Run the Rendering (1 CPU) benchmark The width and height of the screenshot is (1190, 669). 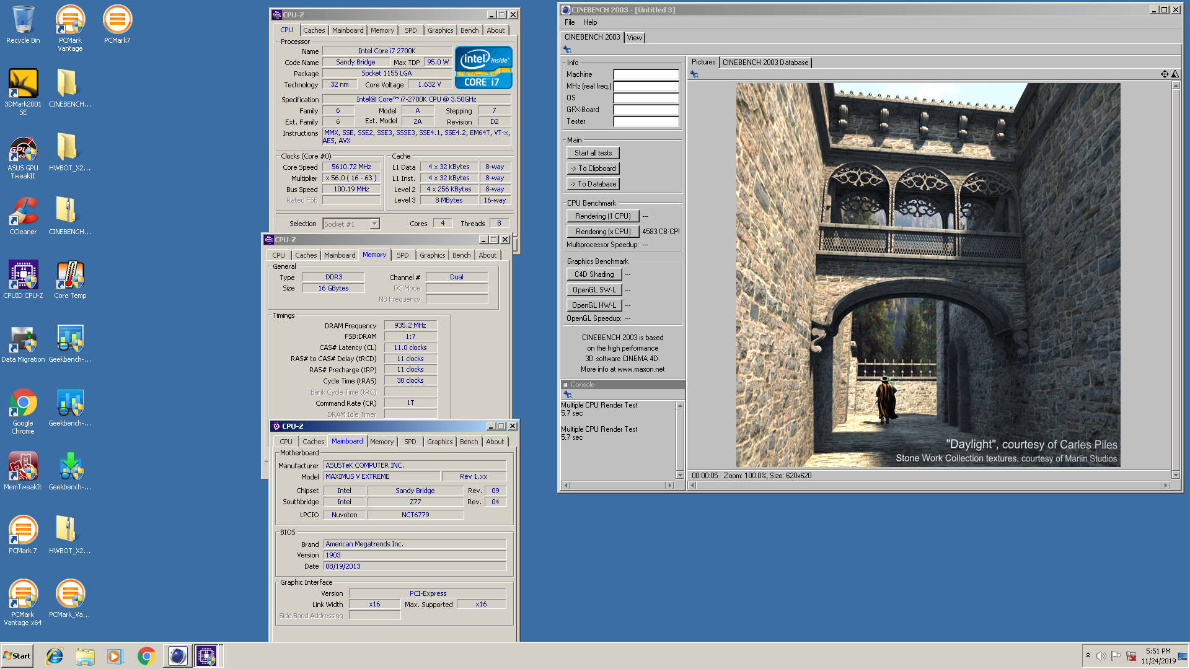[x=603, y=216]
